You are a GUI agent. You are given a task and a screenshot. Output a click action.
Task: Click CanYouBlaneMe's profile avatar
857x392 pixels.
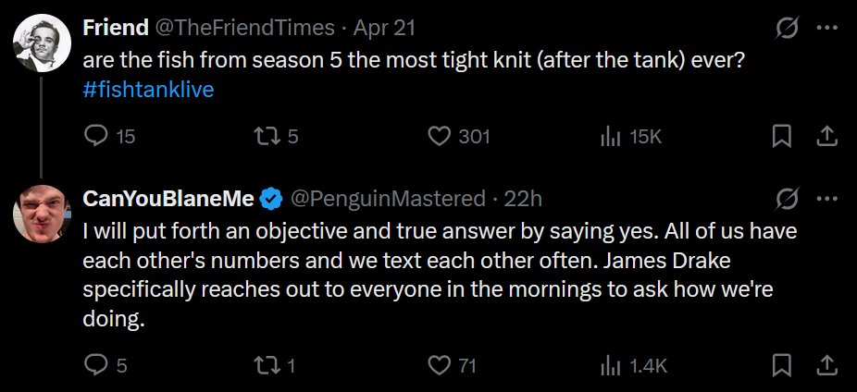click(x=43, y=213)
